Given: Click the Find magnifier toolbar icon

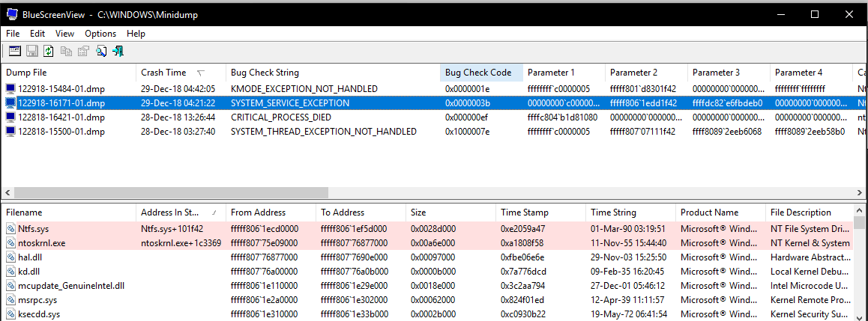Looking at the screenshot, I should pos(100,52).
